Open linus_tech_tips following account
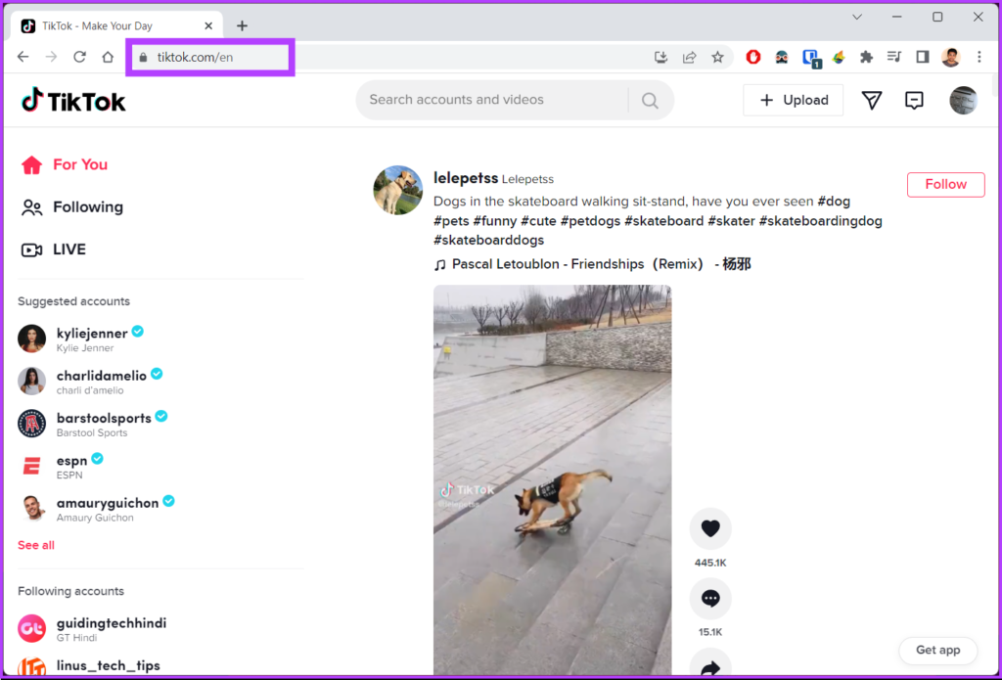 (89, 667)
